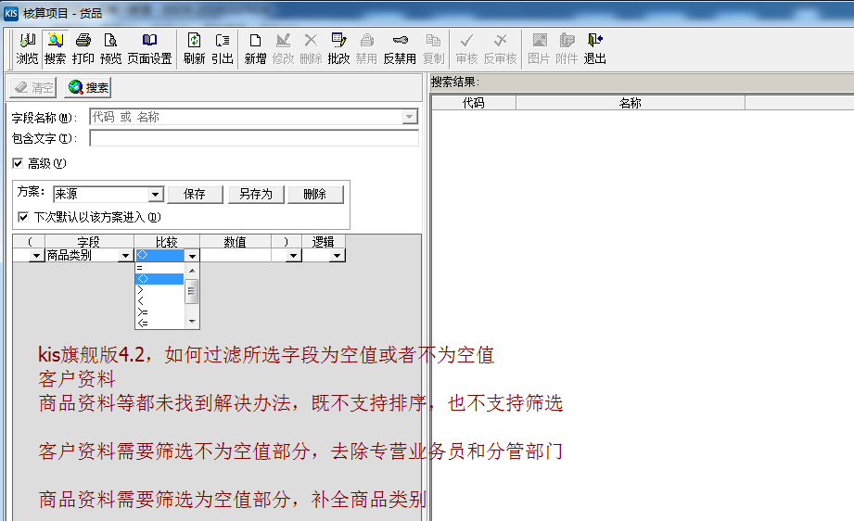Select the > operator in list
Image resolution: width=854 pixels, height=521 pixels.
click(159, 289)
